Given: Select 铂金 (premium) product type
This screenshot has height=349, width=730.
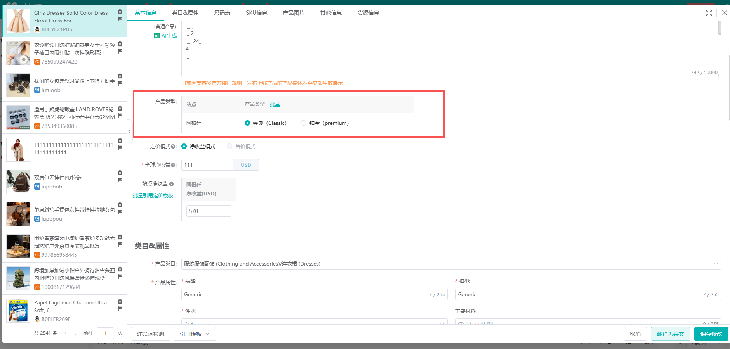Looking at the screenshot, I should (x=304, y=123).
